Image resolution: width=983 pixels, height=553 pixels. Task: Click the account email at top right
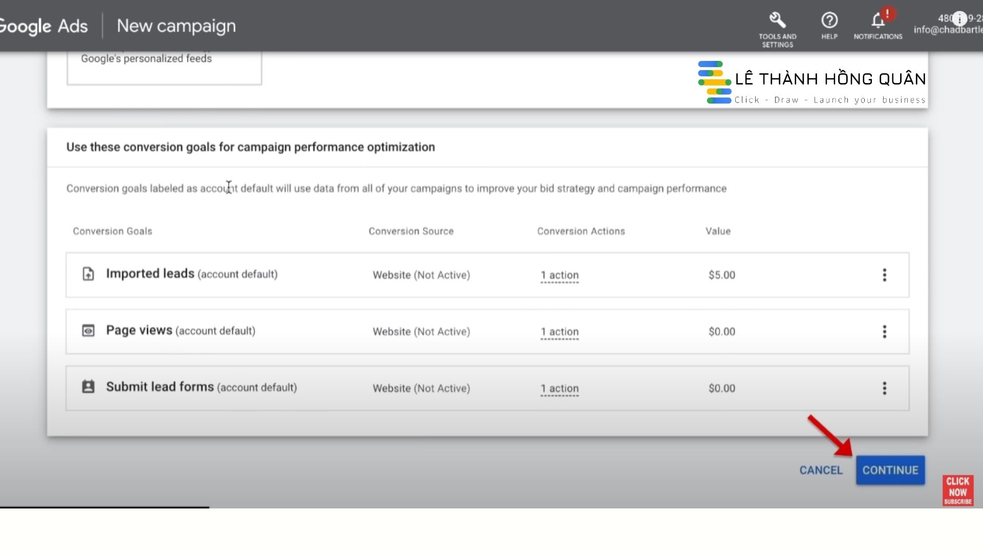947,30
